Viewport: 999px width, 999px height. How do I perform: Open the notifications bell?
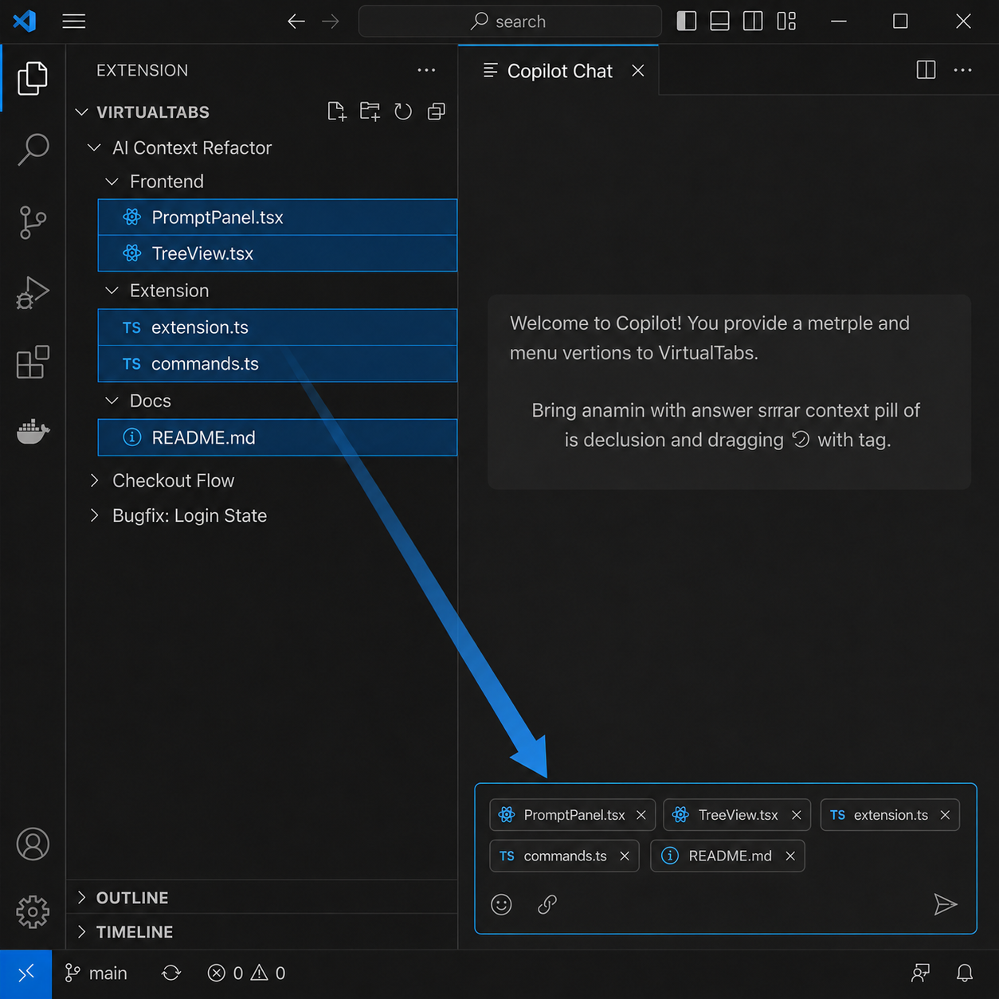click(x=965, y=973)
